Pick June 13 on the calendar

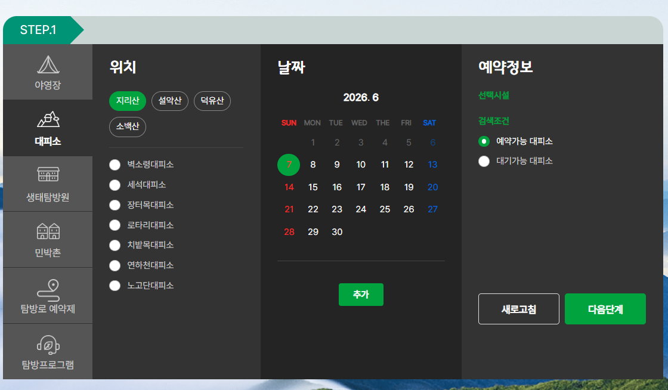pyautogui.click(x=432, y=165)
